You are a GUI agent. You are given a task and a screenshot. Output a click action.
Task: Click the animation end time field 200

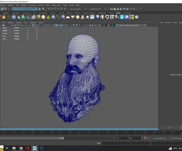tap(135, 138)
